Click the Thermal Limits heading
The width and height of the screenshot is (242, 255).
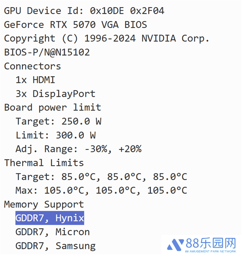[x=44, y=163]
